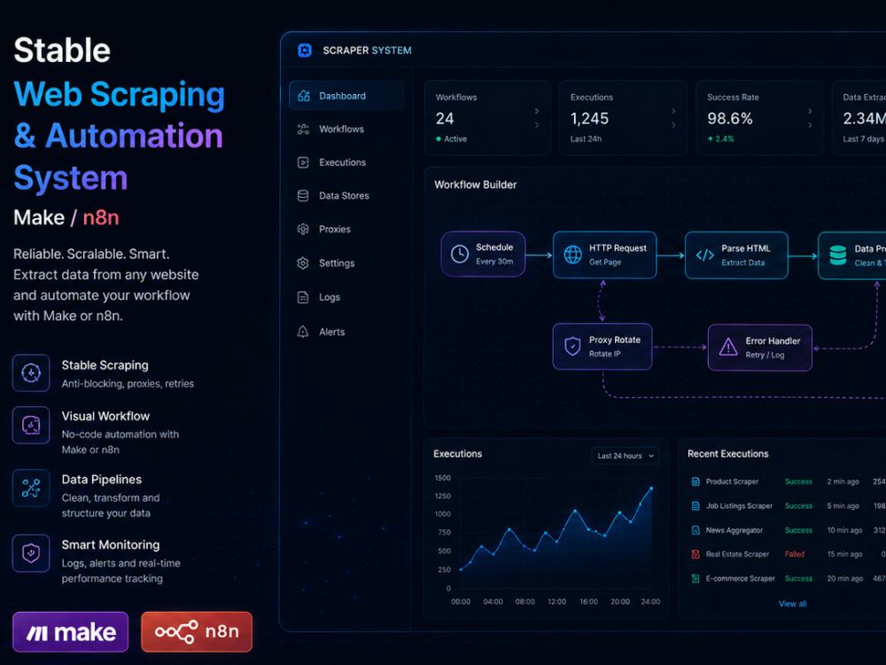Click the Product Scraper row name
The height and width of the screenshot is (665, 886).
[x=732, y=481]
